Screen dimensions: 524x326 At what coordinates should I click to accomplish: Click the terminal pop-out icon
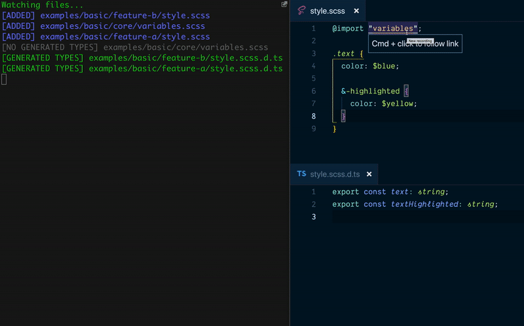point(284,5)
